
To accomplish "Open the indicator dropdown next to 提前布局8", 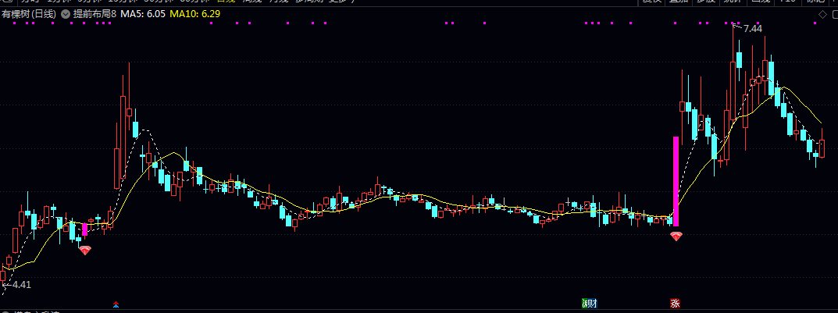I will pos(65,14).
